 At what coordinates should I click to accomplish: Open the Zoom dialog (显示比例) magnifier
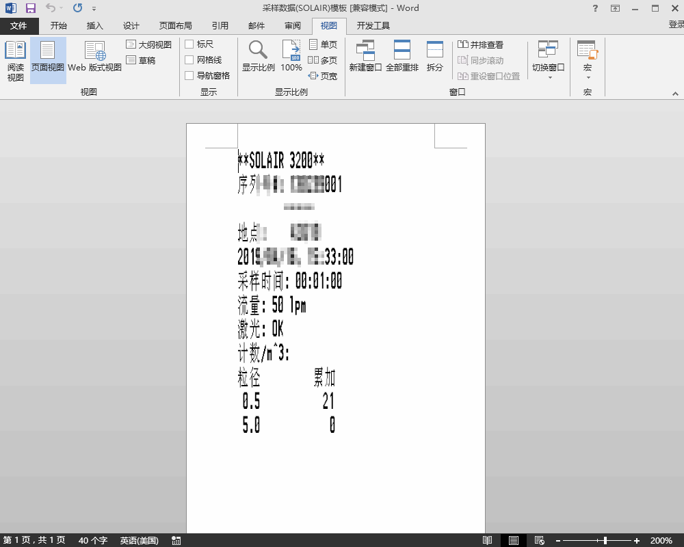pos(259,57)
